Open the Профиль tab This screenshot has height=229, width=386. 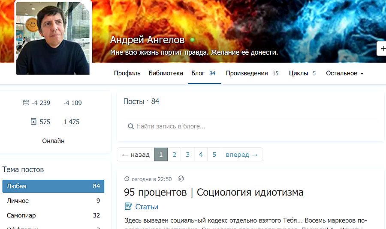click(x=127, y=73)
